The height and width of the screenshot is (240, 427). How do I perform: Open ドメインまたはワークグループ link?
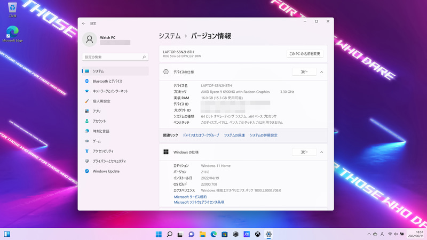pos(201,135)
